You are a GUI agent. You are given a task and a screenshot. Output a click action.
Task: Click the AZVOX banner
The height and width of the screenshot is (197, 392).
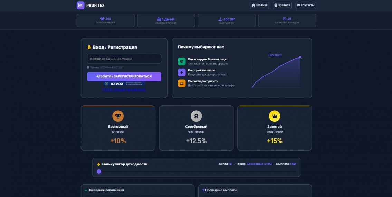(x=124, y=84)
